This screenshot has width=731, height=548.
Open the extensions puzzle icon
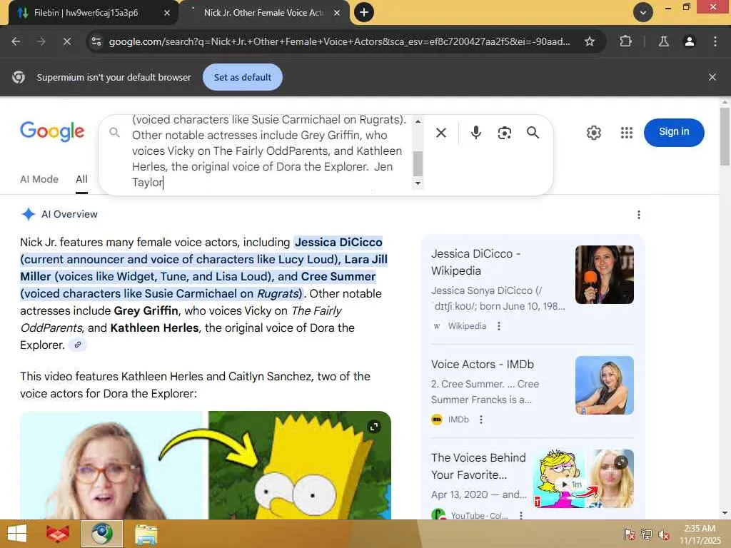tap(625, 41)
